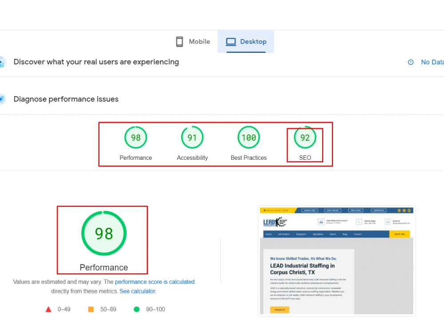
Task: Click the page screenshot thumbnail
Action: coord(337,261)
